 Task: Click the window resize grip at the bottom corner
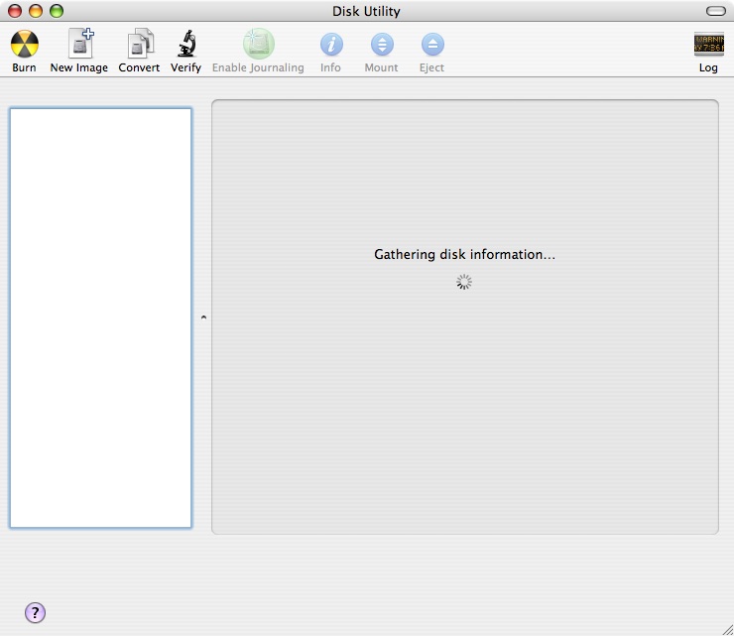[727, 630]
